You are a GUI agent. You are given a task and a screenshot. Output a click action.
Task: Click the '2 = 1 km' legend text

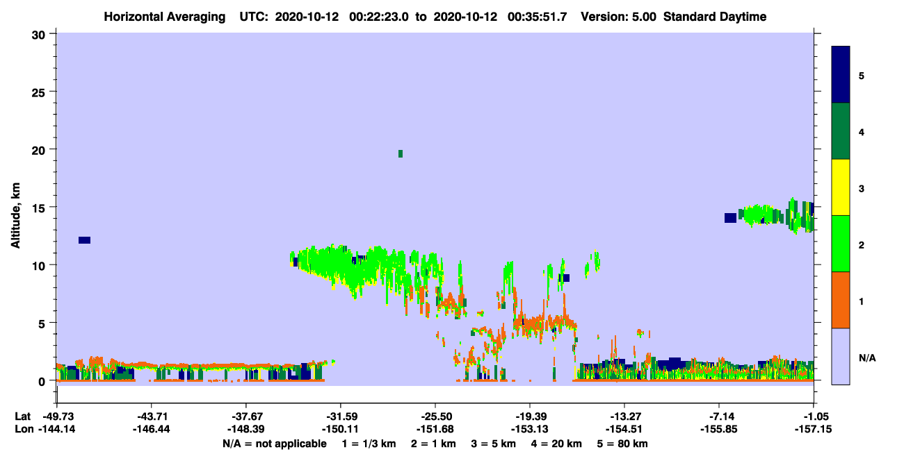click(433, 443)
